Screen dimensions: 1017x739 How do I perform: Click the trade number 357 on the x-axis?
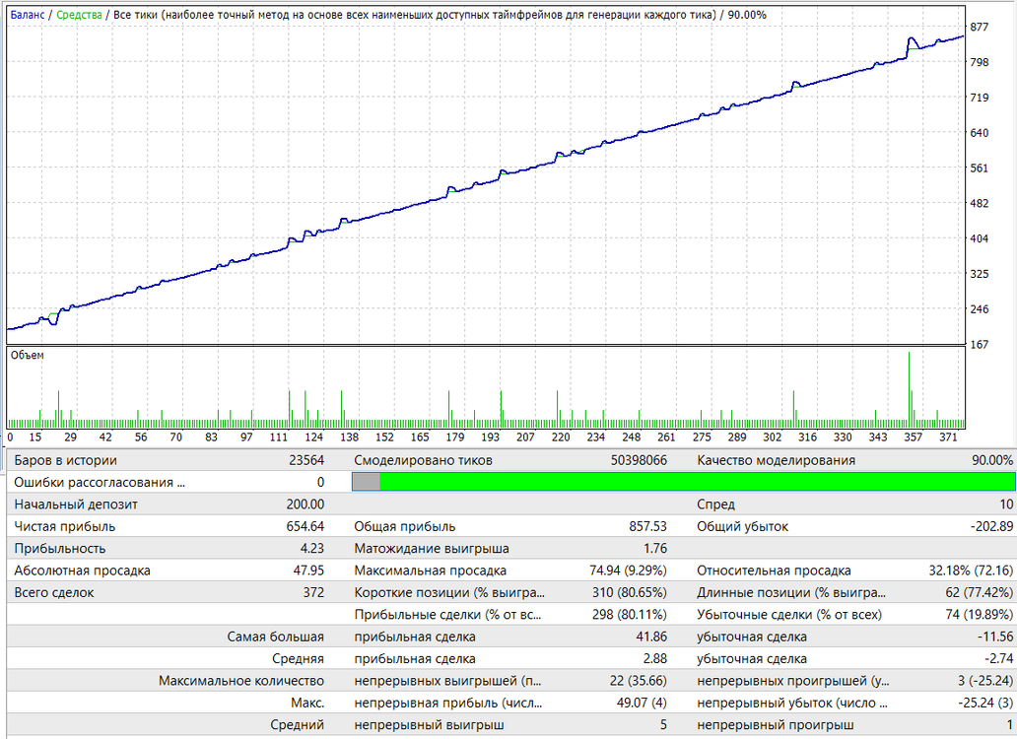coord(913,437)
